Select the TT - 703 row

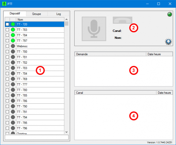[x=35, y=68]
